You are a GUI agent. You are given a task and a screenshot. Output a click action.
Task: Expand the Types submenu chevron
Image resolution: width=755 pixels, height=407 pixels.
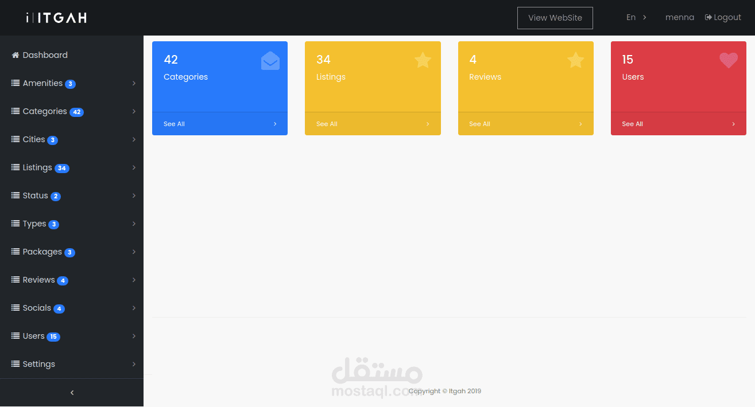coord(134,224)
